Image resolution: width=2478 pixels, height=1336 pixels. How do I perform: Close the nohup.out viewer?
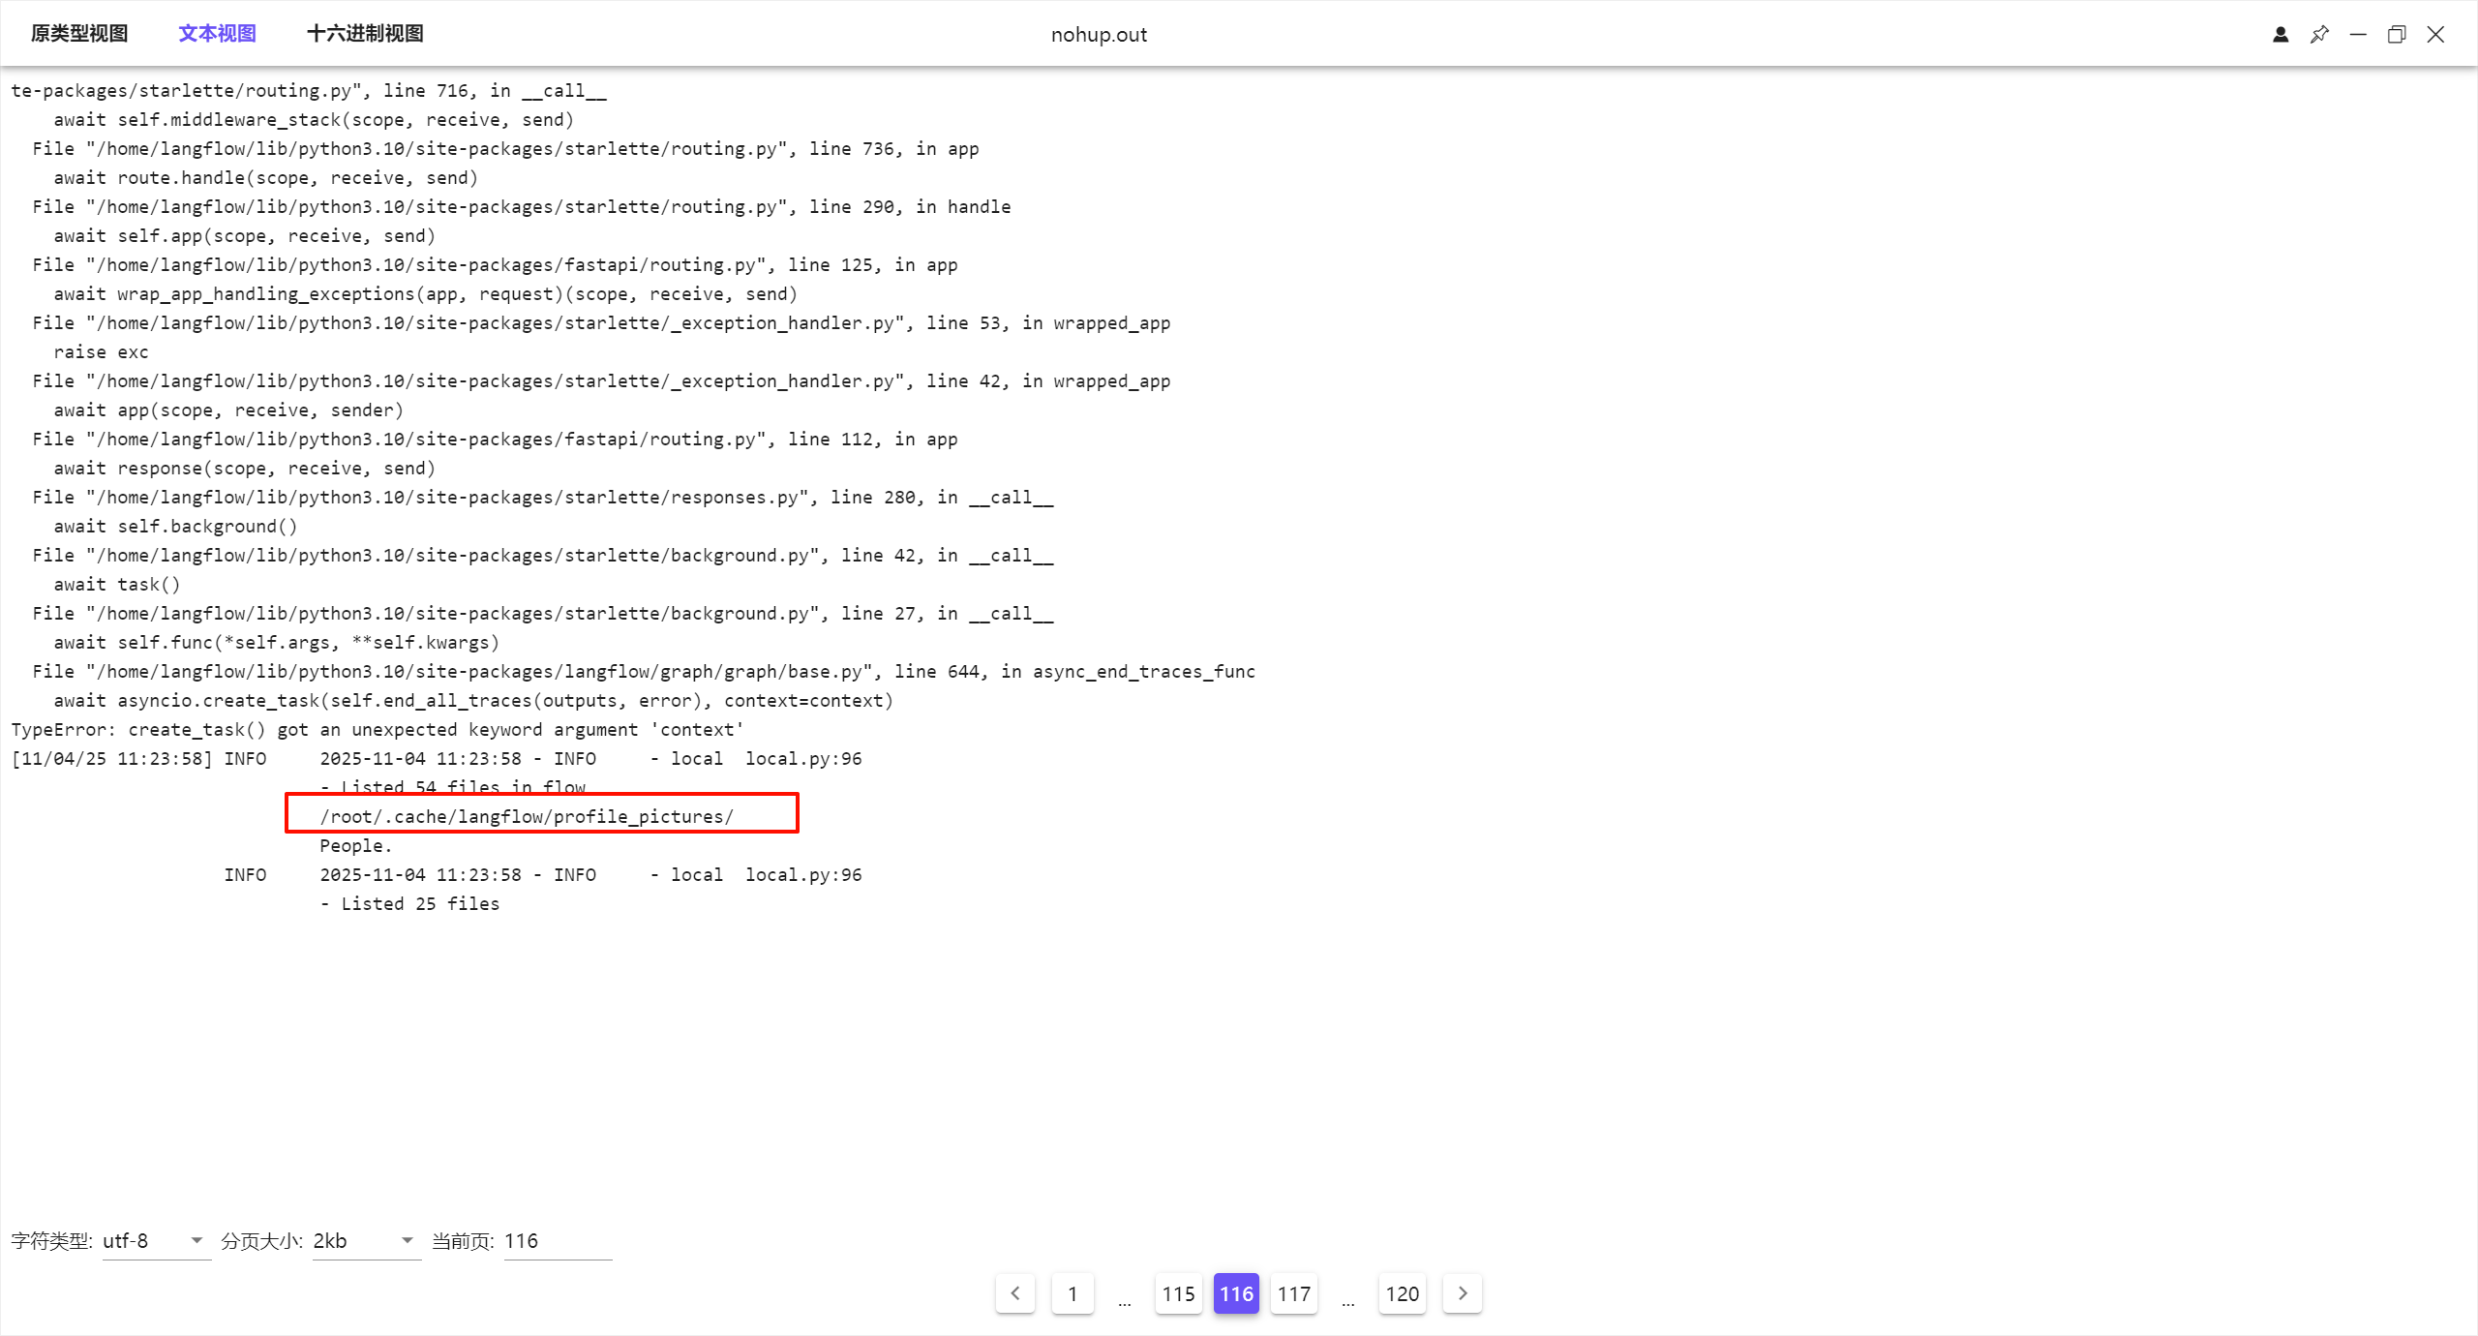coord(2435,35)
